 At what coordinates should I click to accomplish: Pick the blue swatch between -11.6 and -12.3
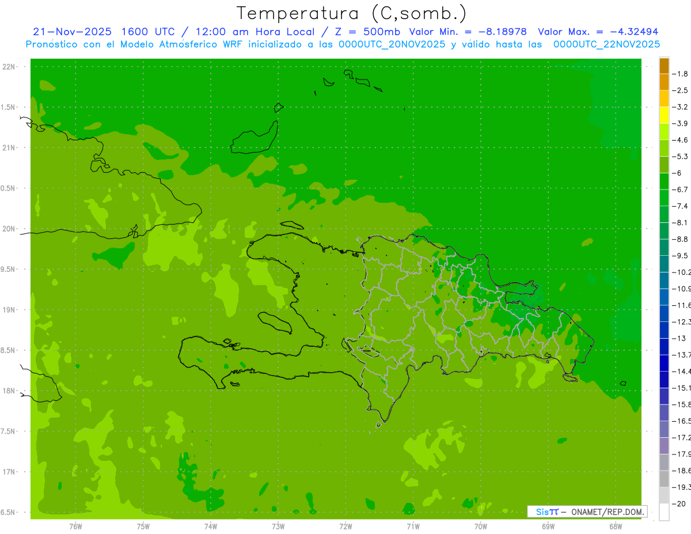(664, 313)
